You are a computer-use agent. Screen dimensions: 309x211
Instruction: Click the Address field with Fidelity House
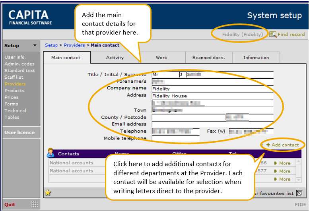[x=212, y=96]
